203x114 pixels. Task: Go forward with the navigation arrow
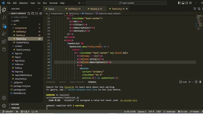tap(83, 3)
